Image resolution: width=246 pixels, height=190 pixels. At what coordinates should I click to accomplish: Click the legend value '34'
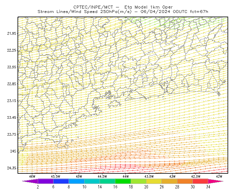coord(208,187)
